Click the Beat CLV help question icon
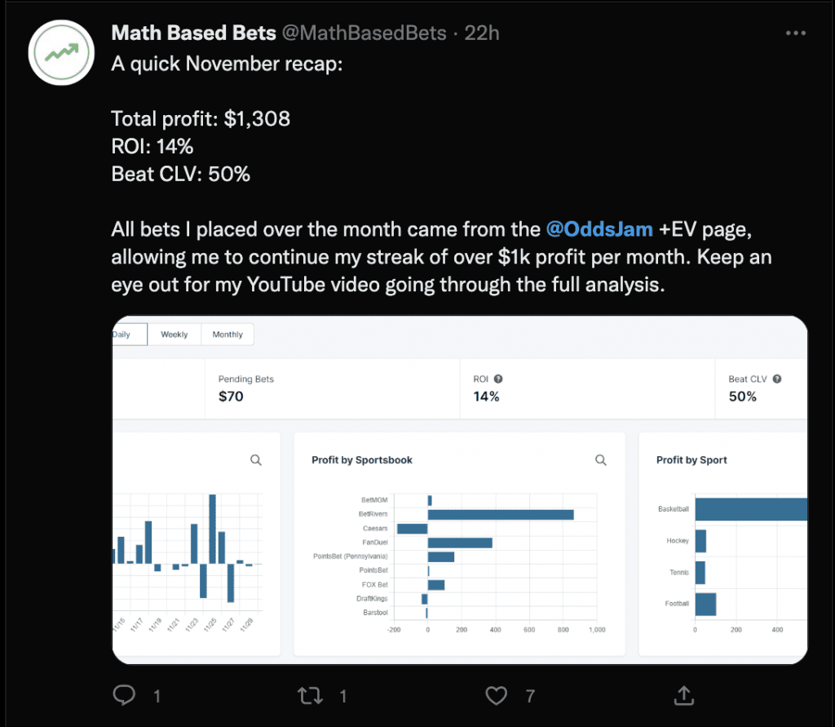The height and width of the screenshot is (727, 835). click(x=777, y=379)
